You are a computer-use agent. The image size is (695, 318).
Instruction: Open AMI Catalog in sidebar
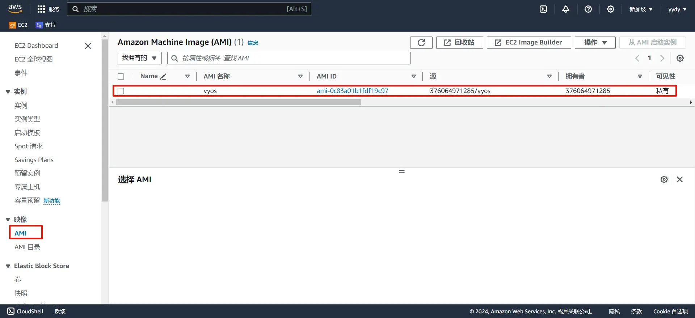click(x=28, y=247)
